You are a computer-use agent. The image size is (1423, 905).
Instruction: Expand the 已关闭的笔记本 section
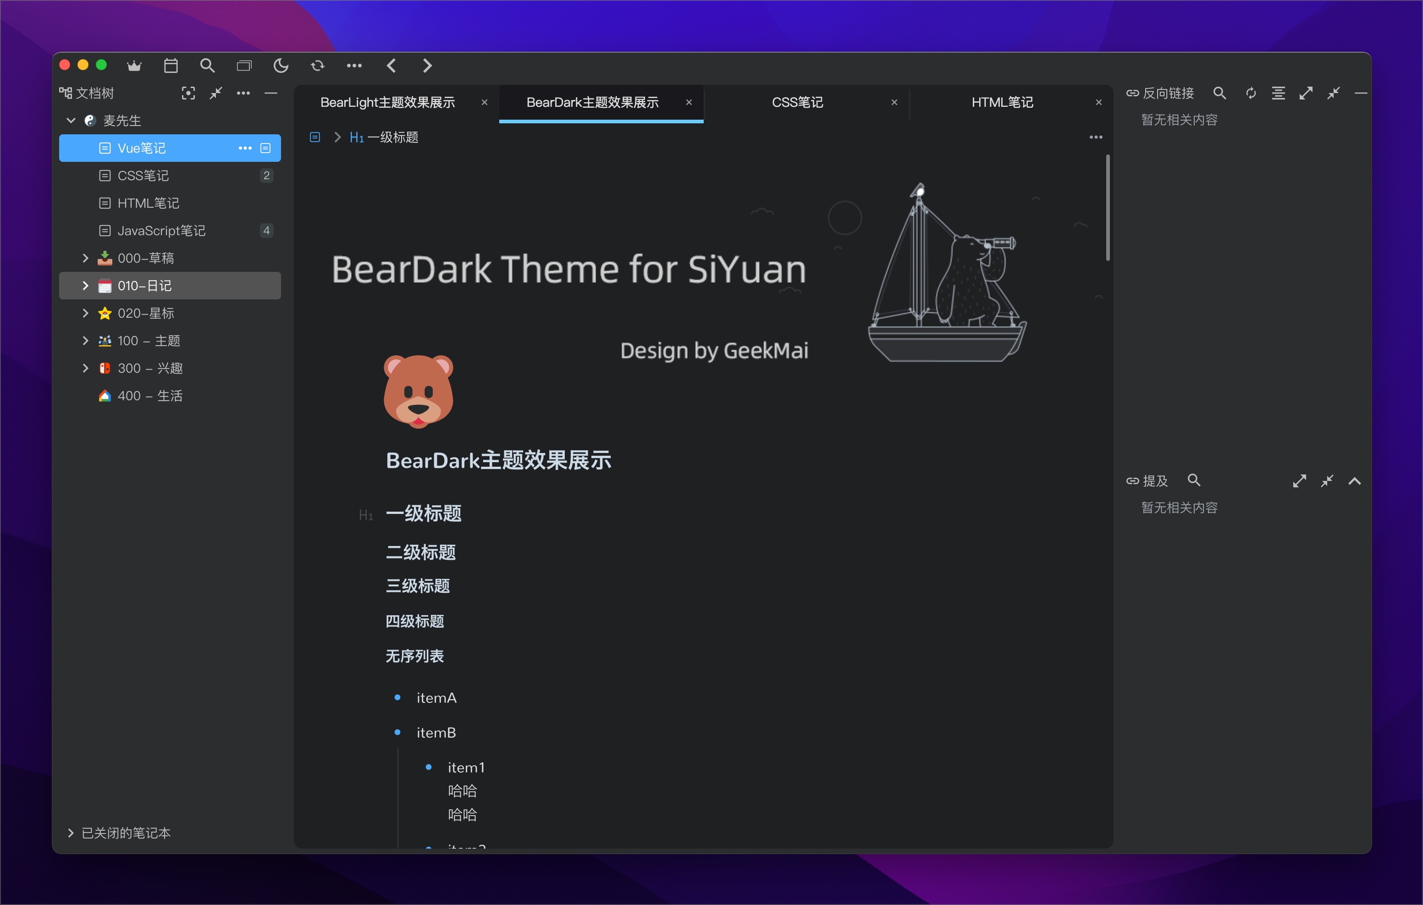(x=71, y=833)
